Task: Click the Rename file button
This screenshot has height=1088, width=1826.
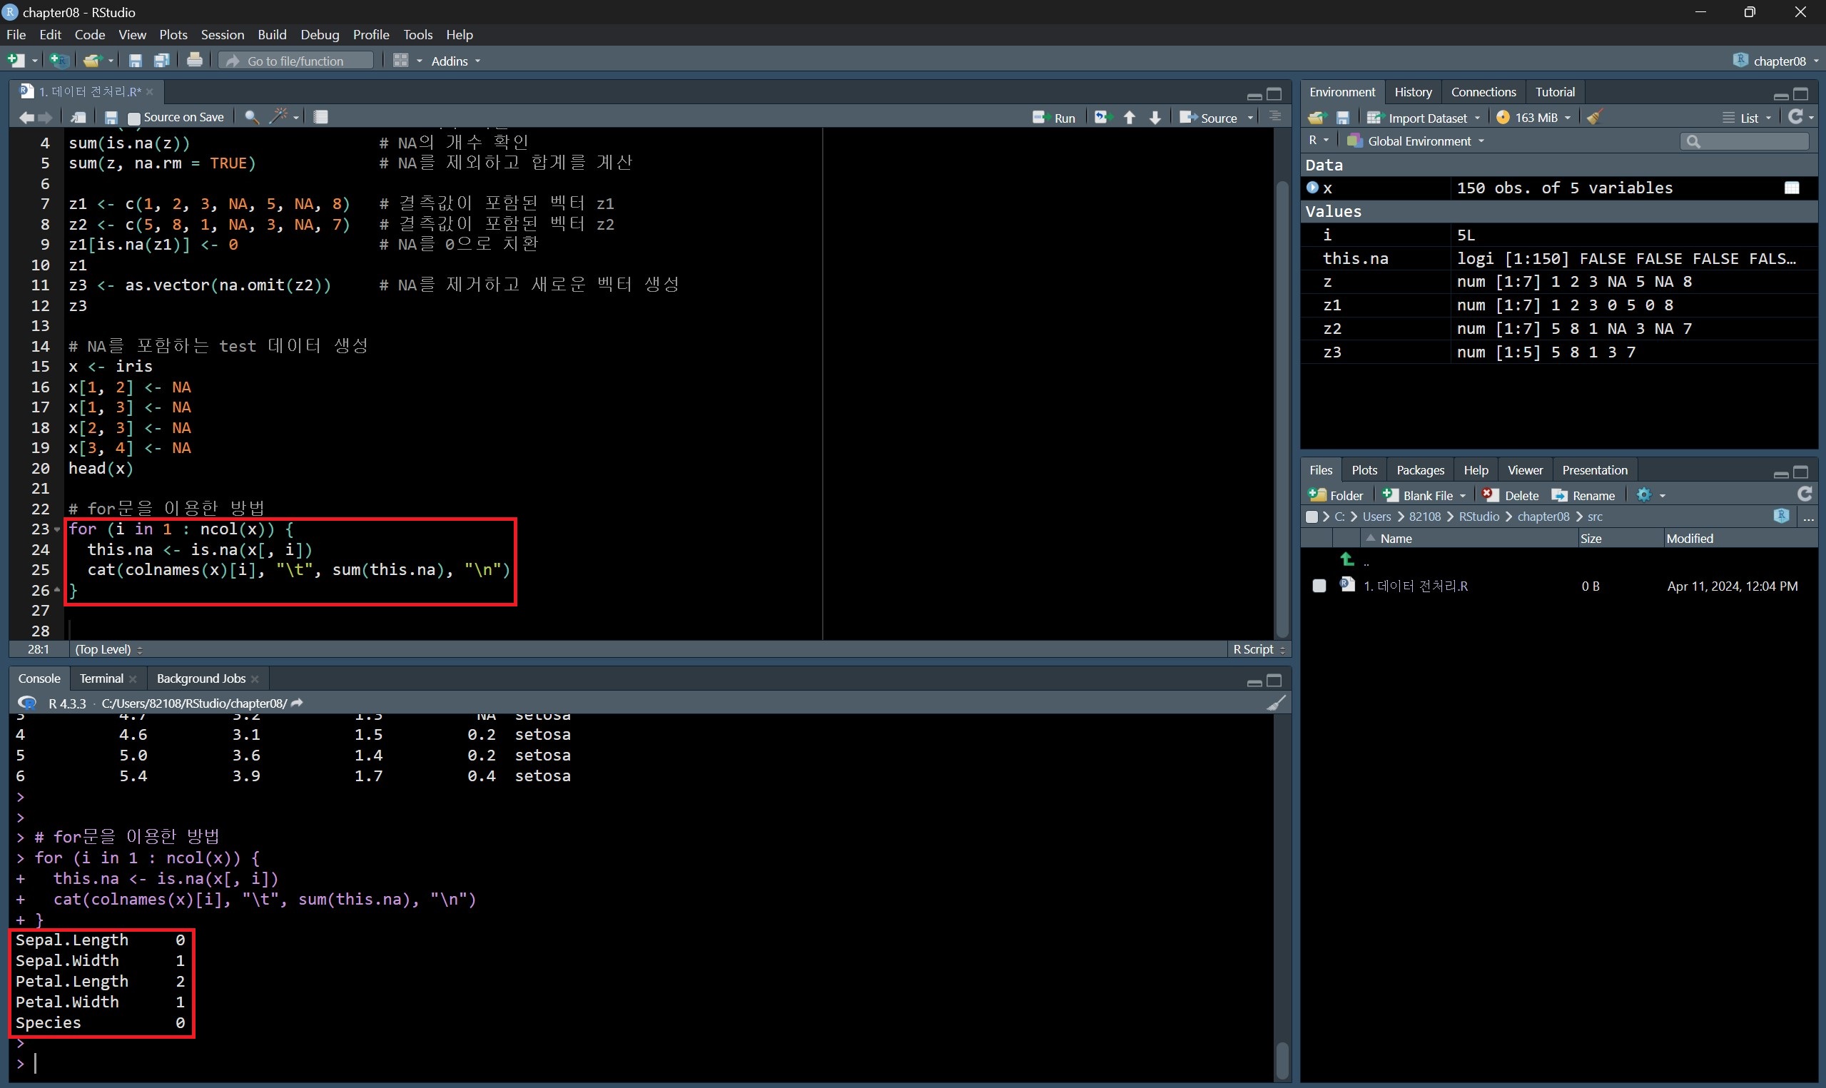Action: click(x=1583, y=495)
